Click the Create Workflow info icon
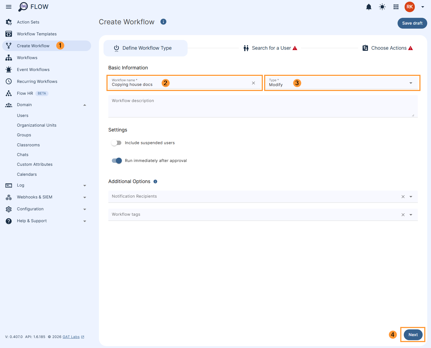Screen dimensions: 431x348 163,22
